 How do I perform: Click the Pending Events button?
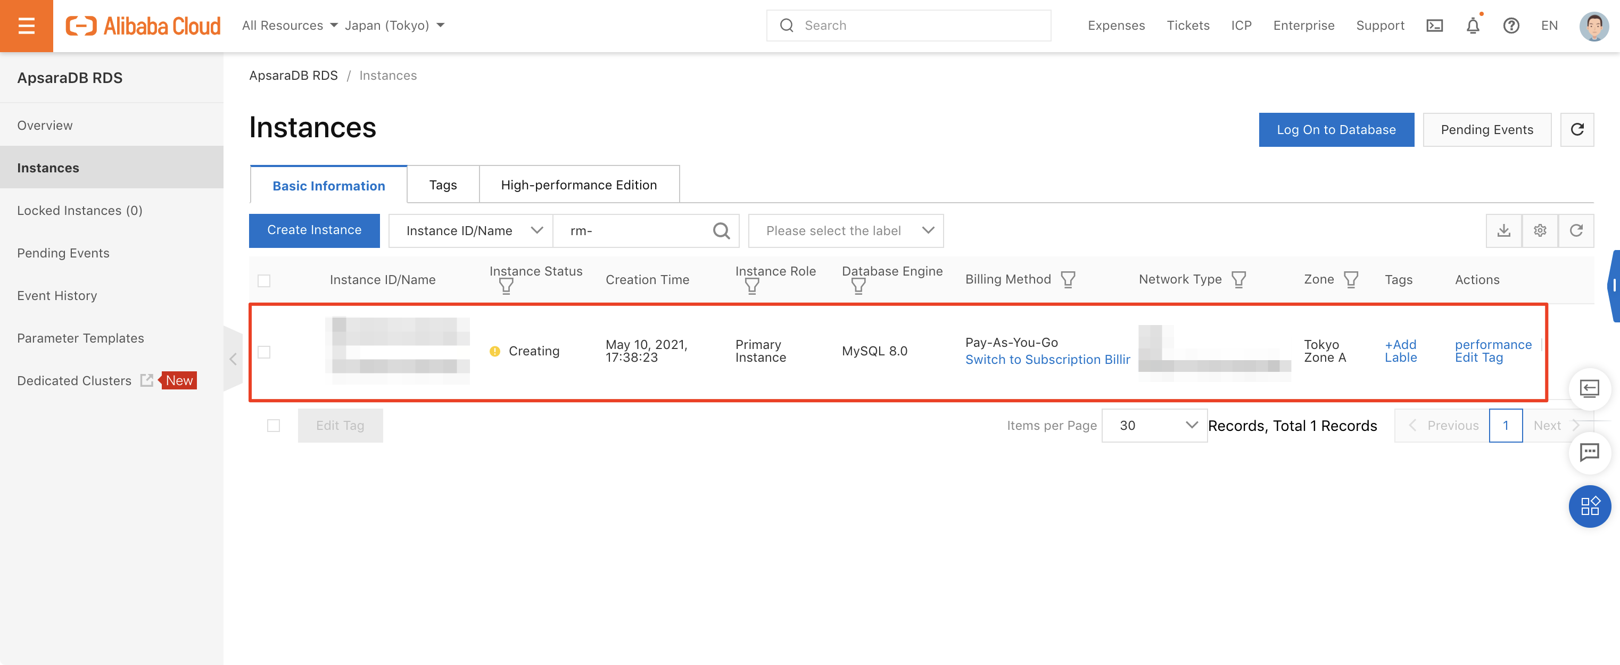(x=1486, y=129)
